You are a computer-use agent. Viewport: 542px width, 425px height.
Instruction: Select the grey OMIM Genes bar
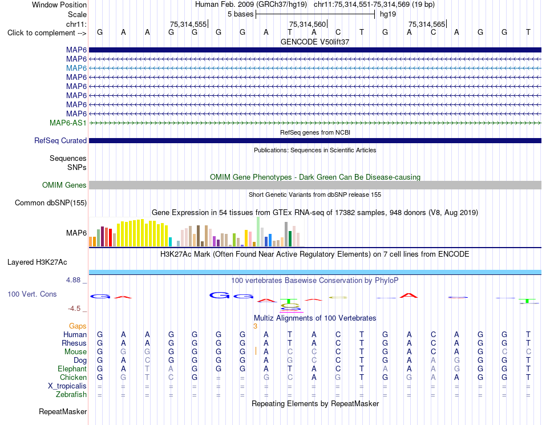pyautogui.click(x=315, y=185)
